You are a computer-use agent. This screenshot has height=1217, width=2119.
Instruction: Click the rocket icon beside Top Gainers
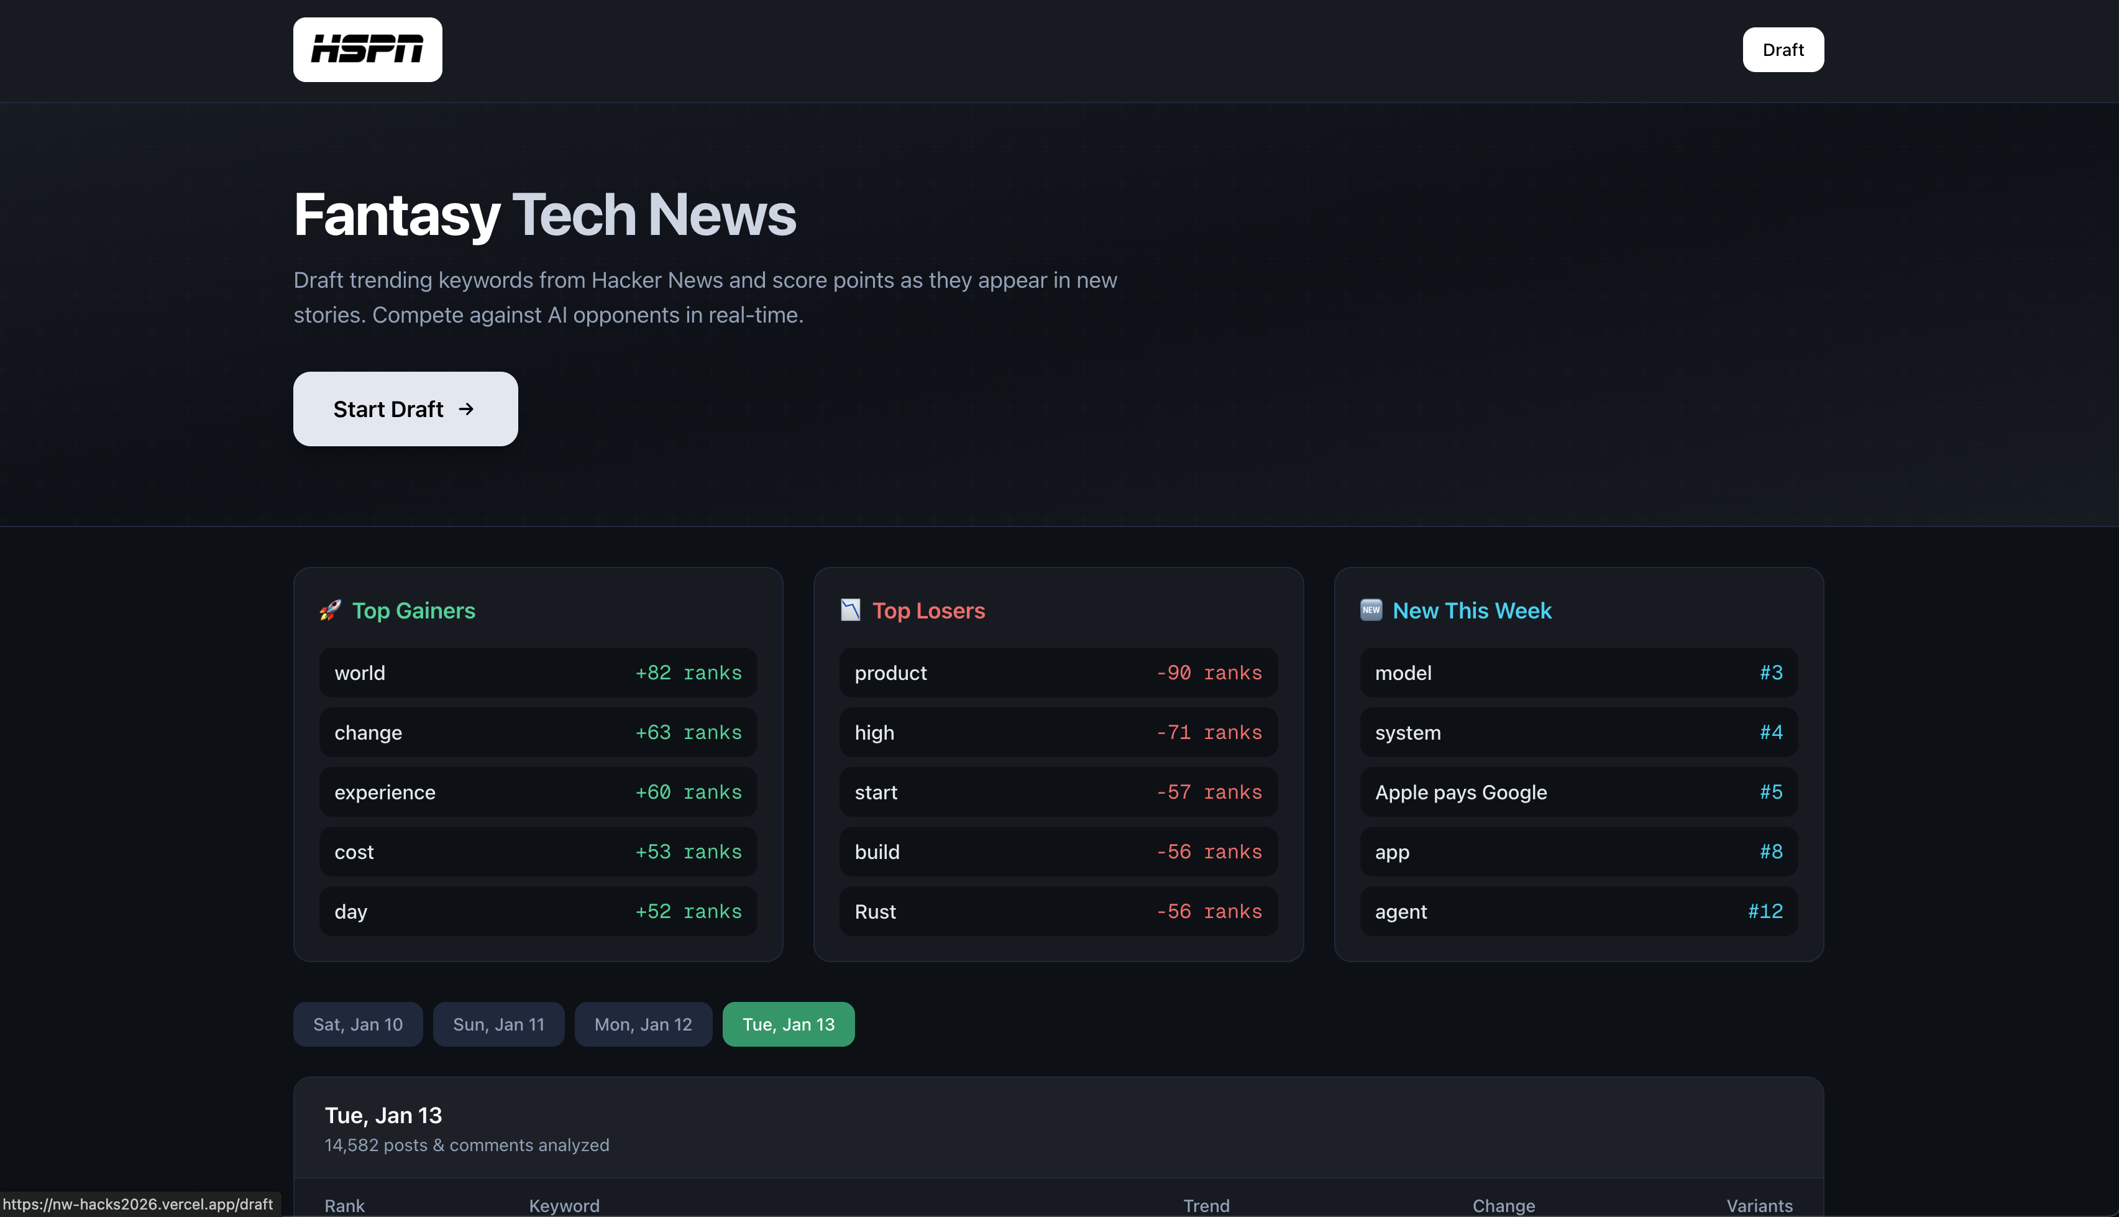tap(330, 610)
